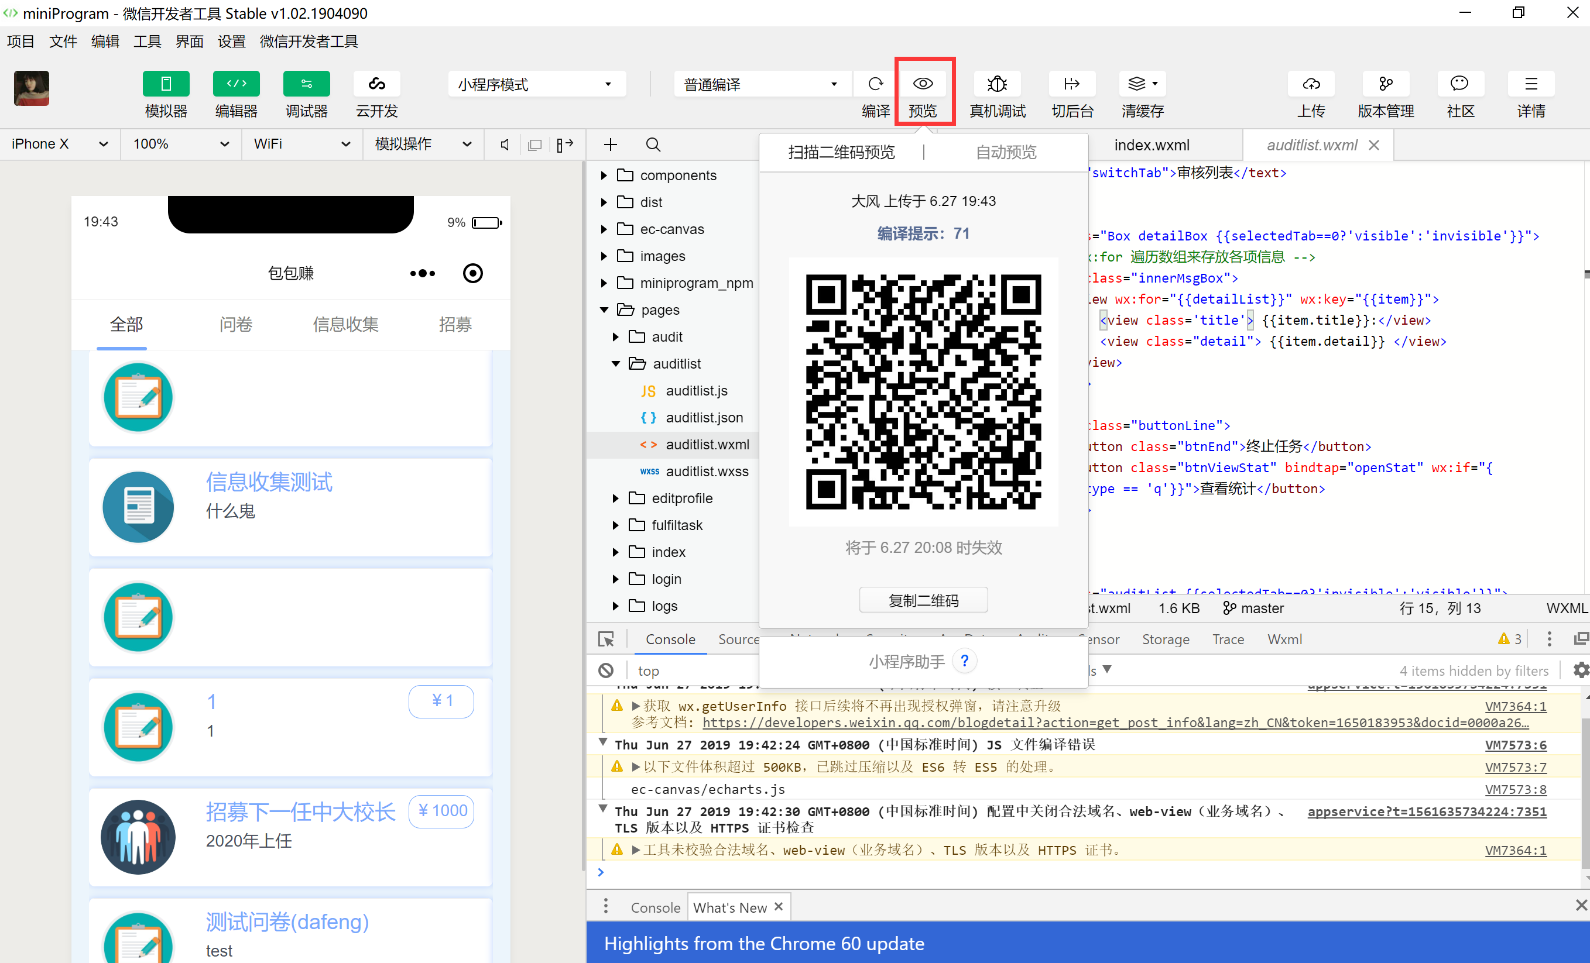Screen dimensions: 1590x963
Task: Click the auditlist.wxml tab
Action: 1313,145
